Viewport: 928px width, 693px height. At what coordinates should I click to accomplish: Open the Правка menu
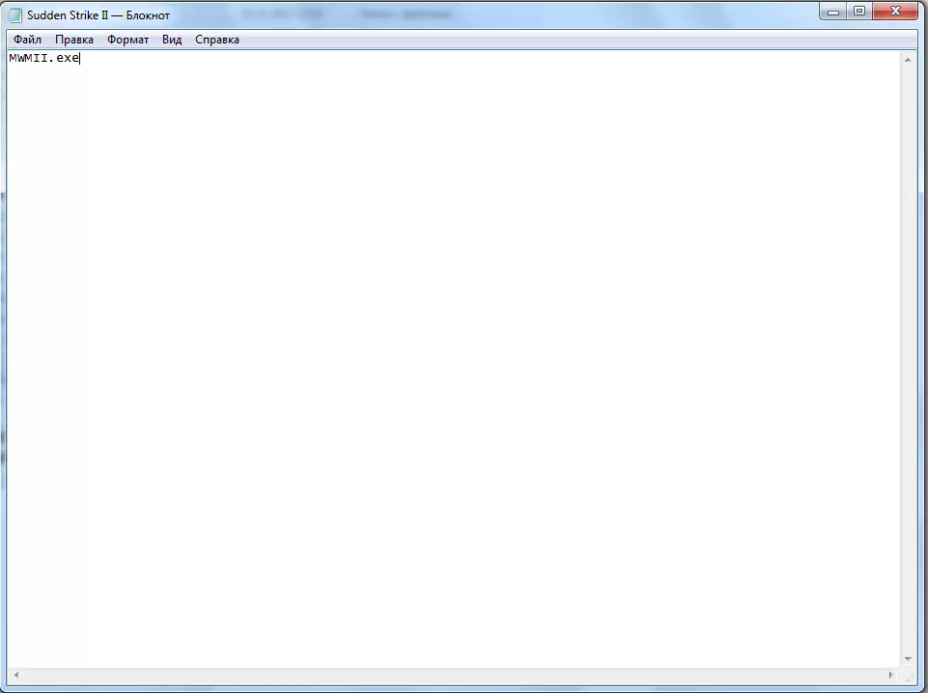tap(74, 40)
